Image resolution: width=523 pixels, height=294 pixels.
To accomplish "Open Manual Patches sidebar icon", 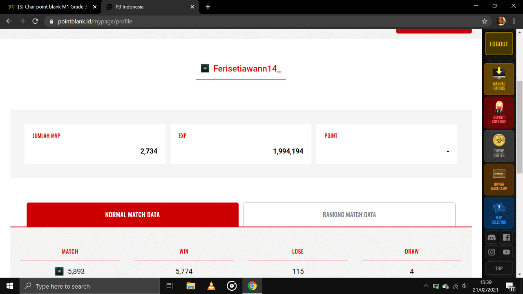I will click(499, 79).
